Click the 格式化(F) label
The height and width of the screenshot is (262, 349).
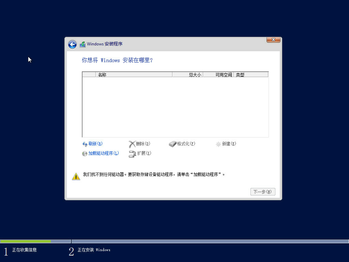tap(186, 144)
